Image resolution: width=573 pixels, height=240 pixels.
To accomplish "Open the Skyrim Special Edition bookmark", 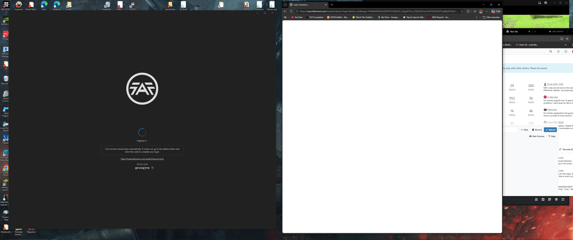I will (x=414, y=17).
